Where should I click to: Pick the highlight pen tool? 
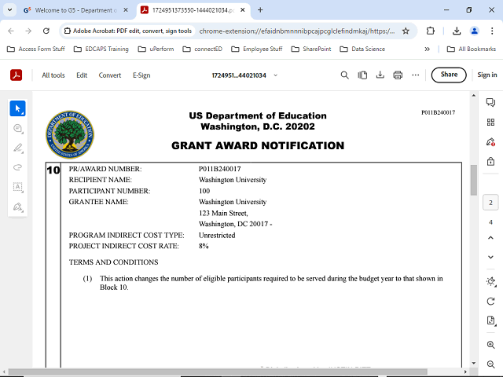coord(17,148)
